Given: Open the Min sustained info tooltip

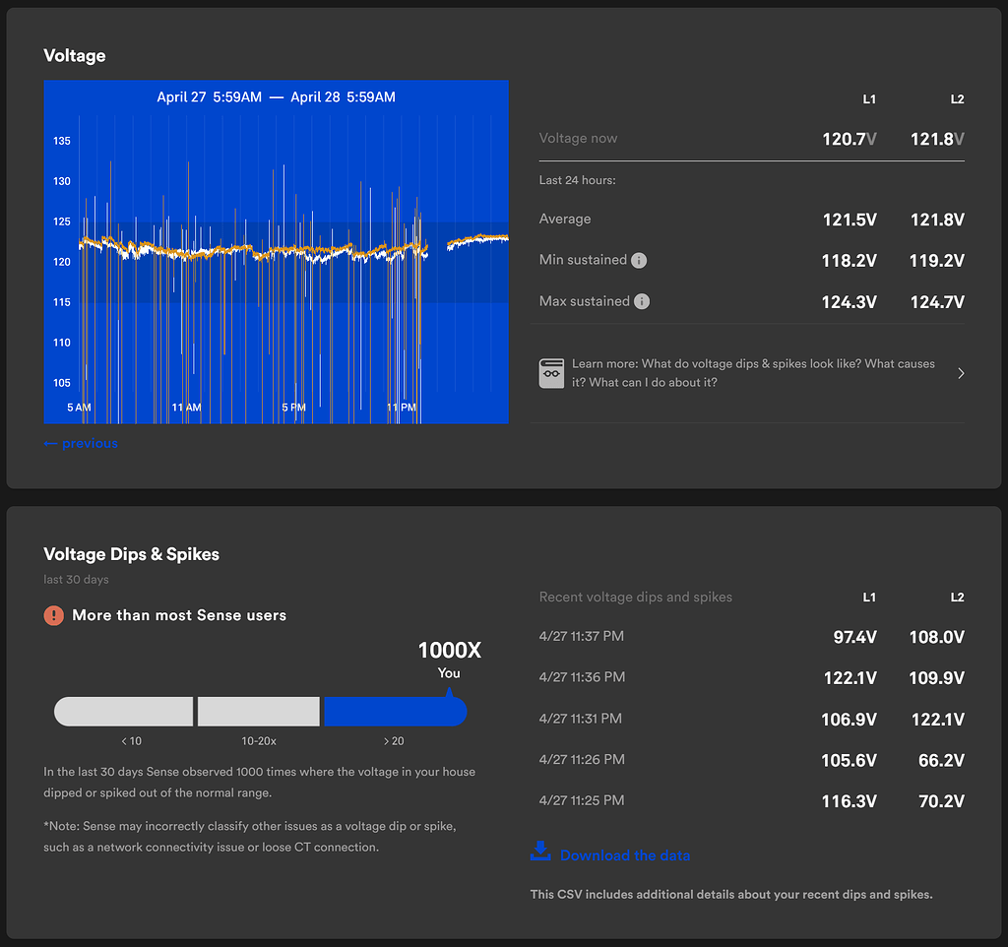Looking at the screenshot, I should tap(640, 260).
